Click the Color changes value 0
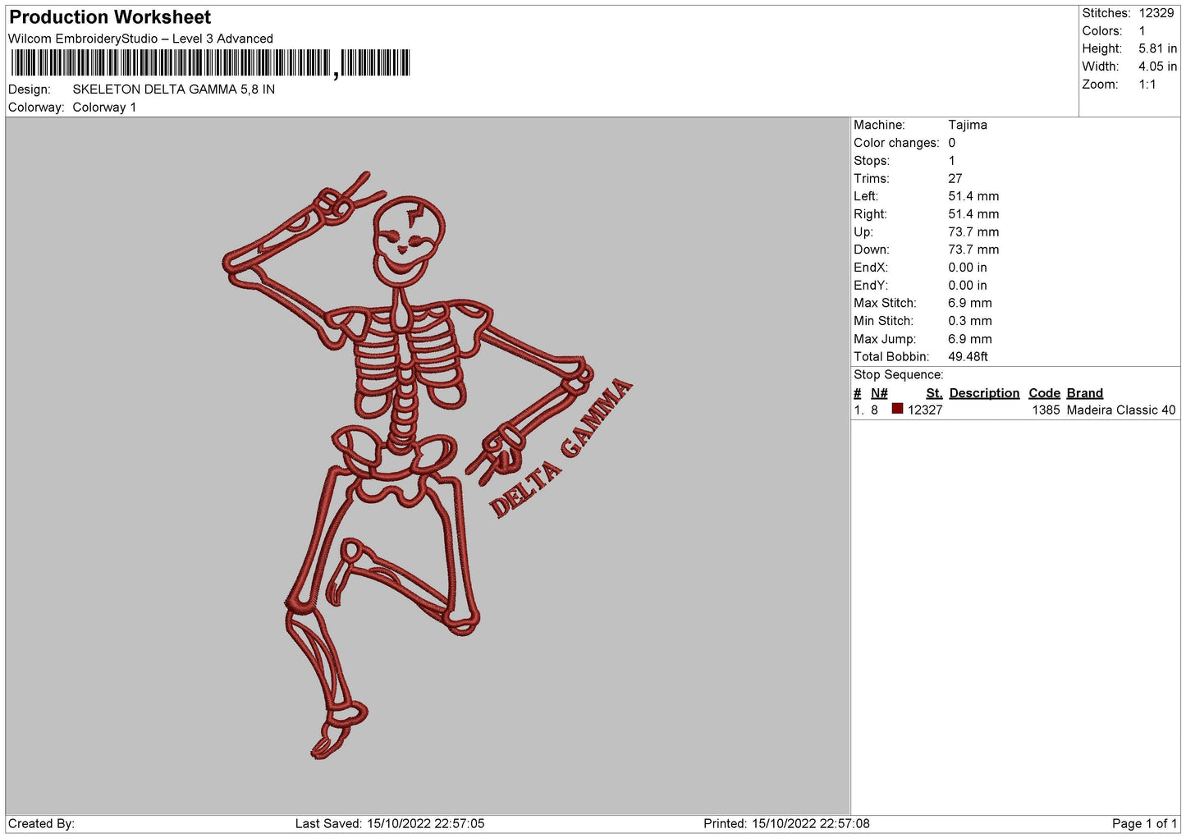The height and width of the screenshot is (838, 1186). click(952, 143)
